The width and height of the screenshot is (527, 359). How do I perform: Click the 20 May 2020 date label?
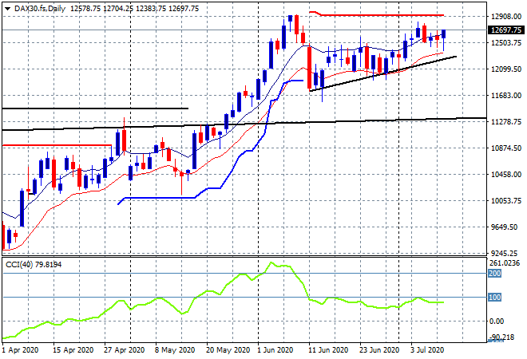pos(228,350)
